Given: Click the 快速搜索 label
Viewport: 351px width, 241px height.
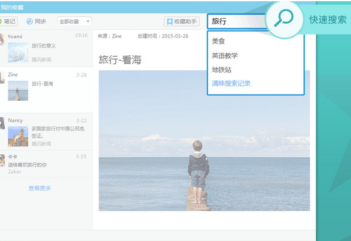Looking at the screenshot, I should tap(328, 20).
